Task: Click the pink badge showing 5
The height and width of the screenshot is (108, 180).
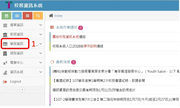Action: tap(73, 62)
